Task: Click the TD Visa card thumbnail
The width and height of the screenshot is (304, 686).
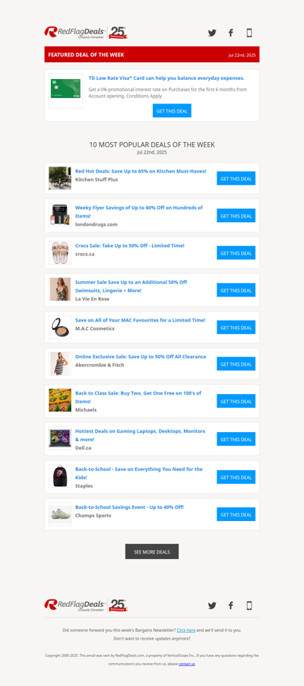Action: point(65,91)
